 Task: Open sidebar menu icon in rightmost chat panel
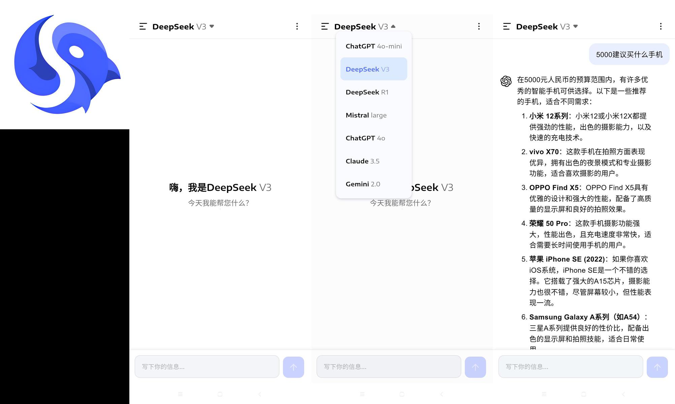(x=507, y=26)
